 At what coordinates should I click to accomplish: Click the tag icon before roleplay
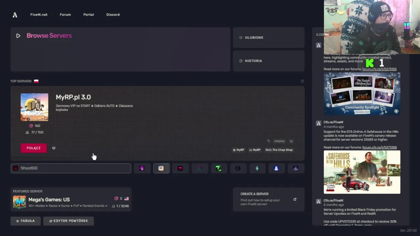(x=269, y=141)
